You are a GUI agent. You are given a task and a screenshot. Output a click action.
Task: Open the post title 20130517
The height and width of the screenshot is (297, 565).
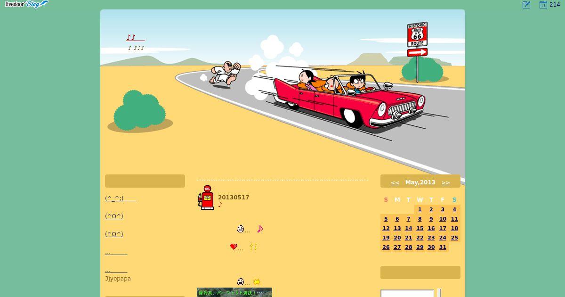[234, 198]
